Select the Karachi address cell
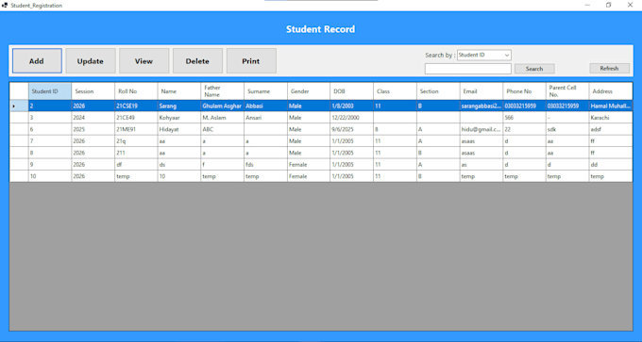Screen dimensions: 642x342 coord(611,118)
